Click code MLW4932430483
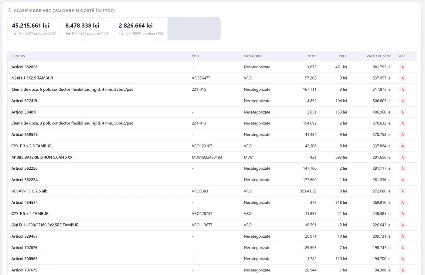The width and height of the screenshot is (425, 275). (x=207, y=157)
